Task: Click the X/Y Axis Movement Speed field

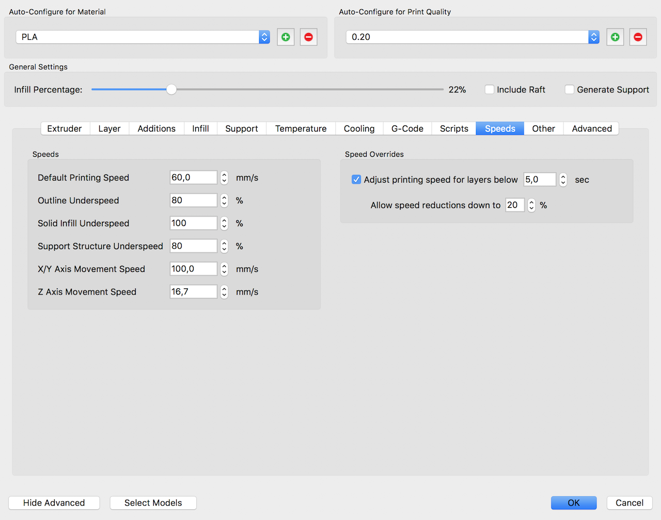Action: click(x=193, y=269)
